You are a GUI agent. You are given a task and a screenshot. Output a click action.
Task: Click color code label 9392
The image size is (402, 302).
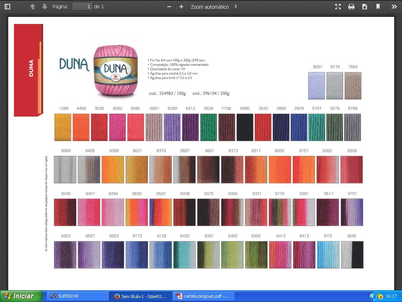[256, 236]
